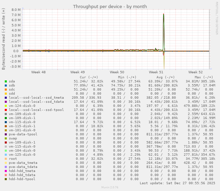This screenshot has height=191, width=220.
Task: Click the '0.0' y-axis label
Action: pos(16,51)
